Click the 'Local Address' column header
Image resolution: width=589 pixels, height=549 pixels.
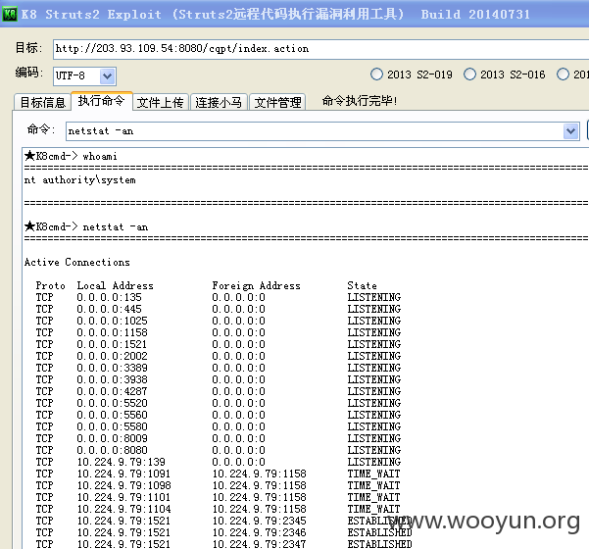[x=116, y=285]
